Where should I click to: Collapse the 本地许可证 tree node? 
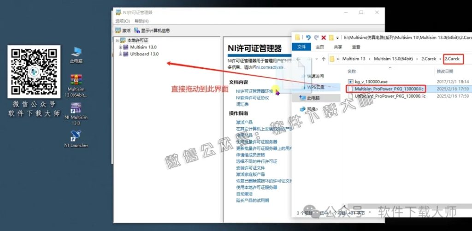tap(118, 41)
